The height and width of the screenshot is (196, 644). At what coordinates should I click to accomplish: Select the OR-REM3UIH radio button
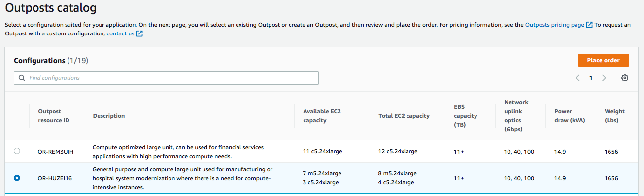point(17,151)
